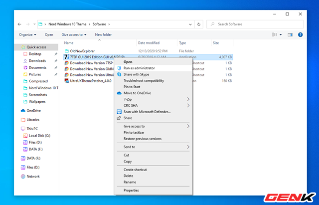319x205 pixels.
Task: Open the recent locations dropdown arrow
Action: tap(34, 24)
